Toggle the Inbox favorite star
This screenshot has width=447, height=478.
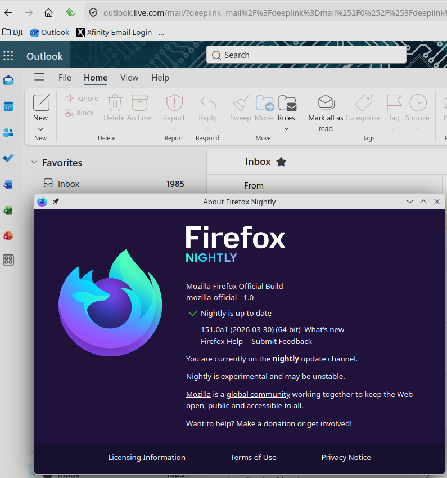click(281, 162)
